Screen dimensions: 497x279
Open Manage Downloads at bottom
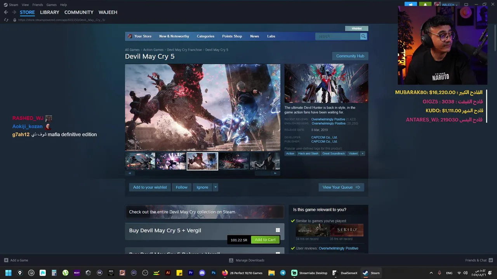tap(247, 260)
